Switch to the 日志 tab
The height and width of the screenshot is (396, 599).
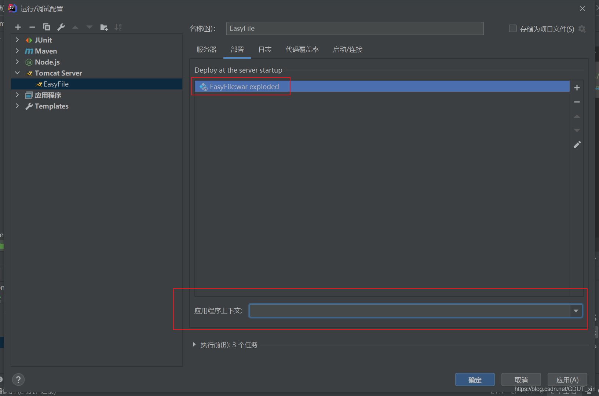click(265, 49)
